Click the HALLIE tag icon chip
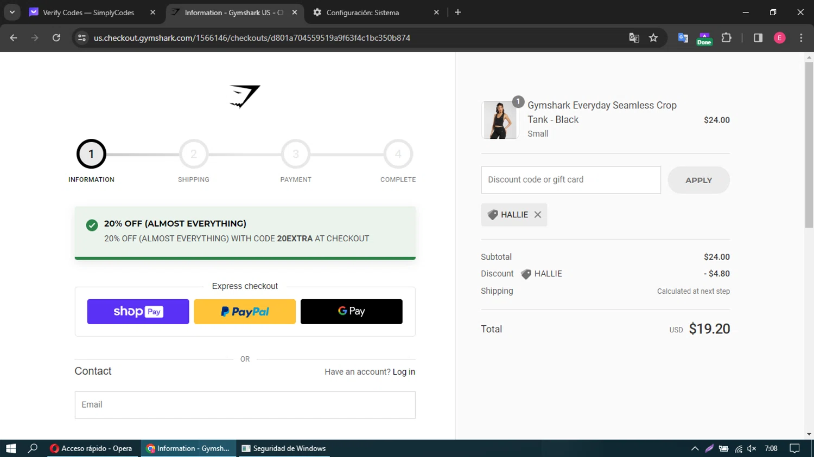The width and height of the screenshot is (814, 457). (x=493, y=215)
